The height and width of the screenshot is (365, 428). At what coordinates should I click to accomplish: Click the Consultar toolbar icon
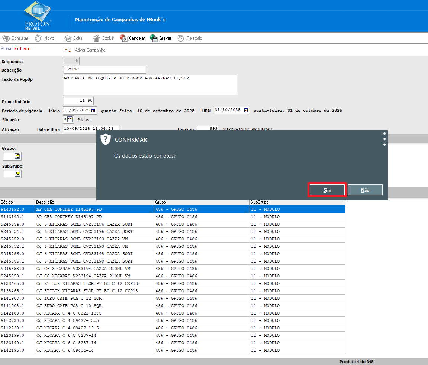6,39
